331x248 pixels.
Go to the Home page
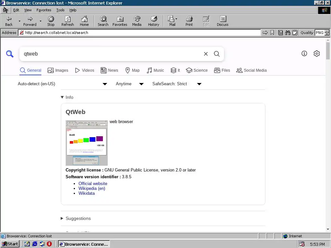tap(84, 21)
